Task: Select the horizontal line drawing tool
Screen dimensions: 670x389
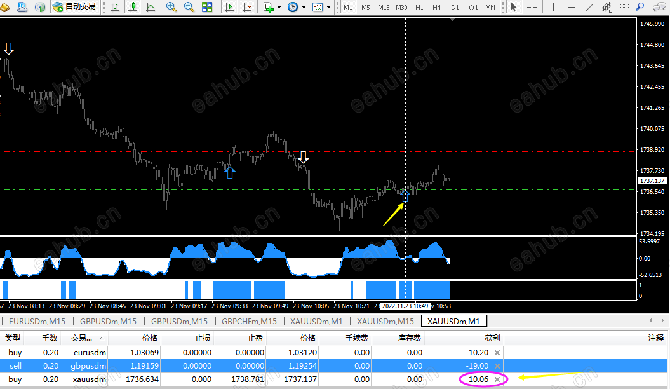Action: [571, 7]
